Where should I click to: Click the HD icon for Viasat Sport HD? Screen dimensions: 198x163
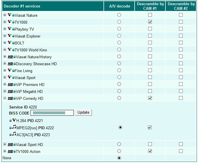coord(10,144)
